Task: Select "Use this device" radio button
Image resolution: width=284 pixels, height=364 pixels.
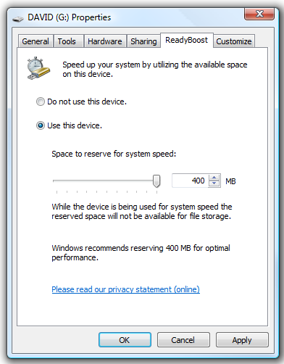Action: (41, 125)
